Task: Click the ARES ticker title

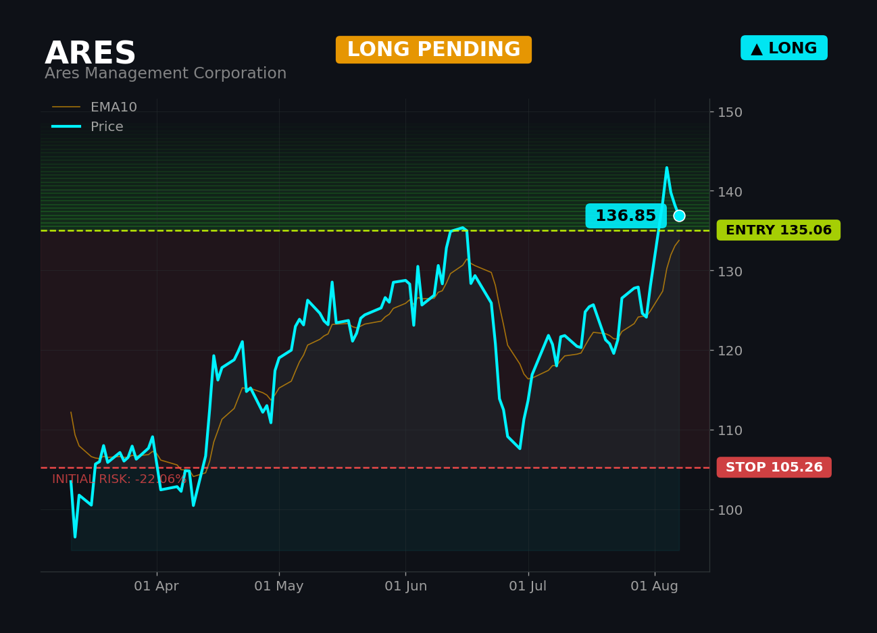Action: coord(91,53)
